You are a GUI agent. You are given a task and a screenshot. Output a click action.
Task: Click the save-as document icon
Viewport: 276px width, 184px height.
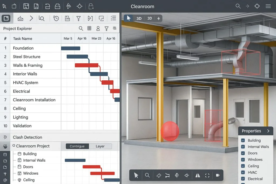(x=36, y=6)
